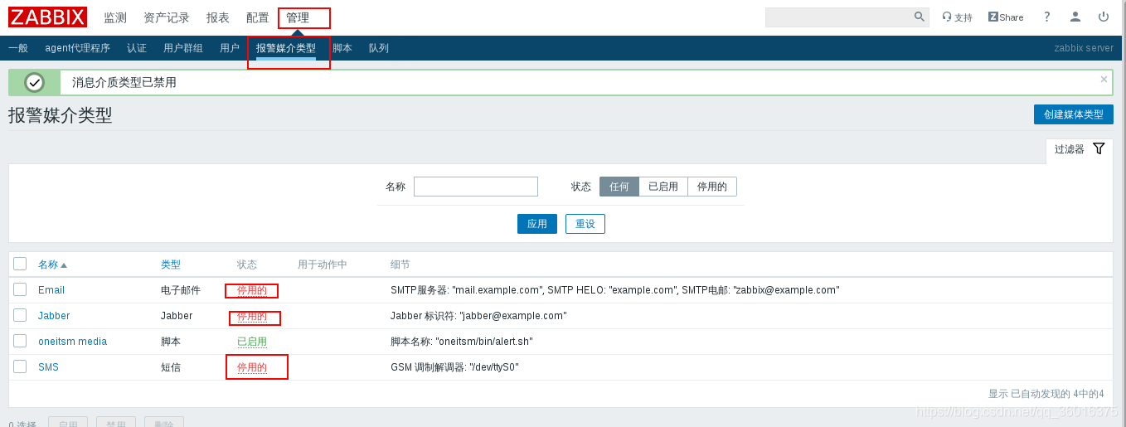Click the power logout icon
Viewport: 1126px width, 427px height.
click(x=1103, y=17)
